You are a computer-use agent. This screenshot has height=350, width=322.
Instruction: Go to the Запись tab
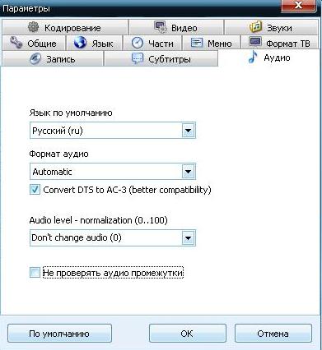pos(53,59)
